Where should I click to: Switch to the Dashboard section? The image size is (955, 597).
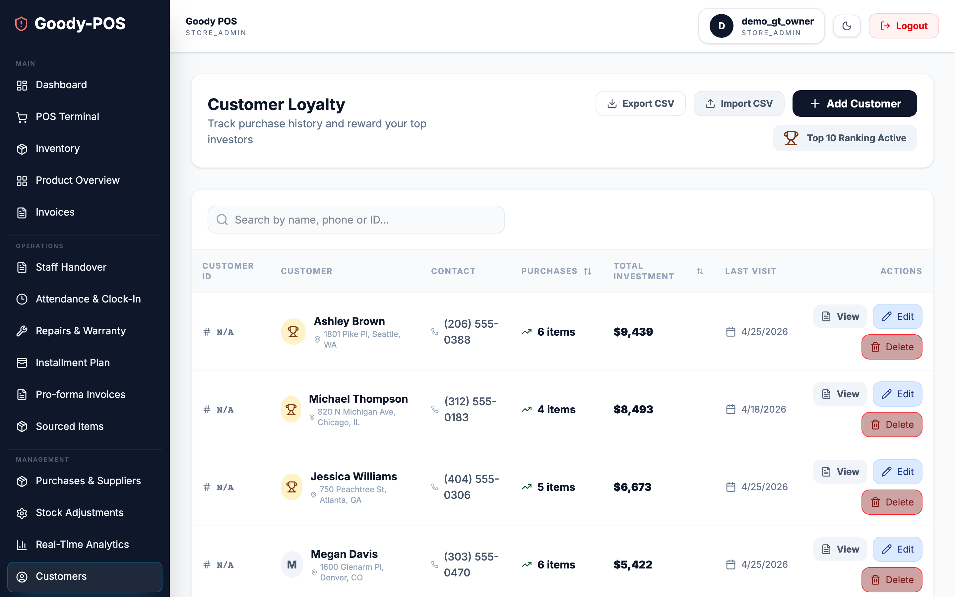pos(61,85)
